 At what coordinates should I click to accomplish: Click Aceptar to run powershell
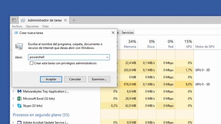click(x=51, y=79)
